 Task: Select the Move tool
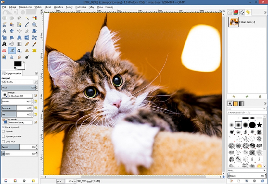[x=12, y=31]
